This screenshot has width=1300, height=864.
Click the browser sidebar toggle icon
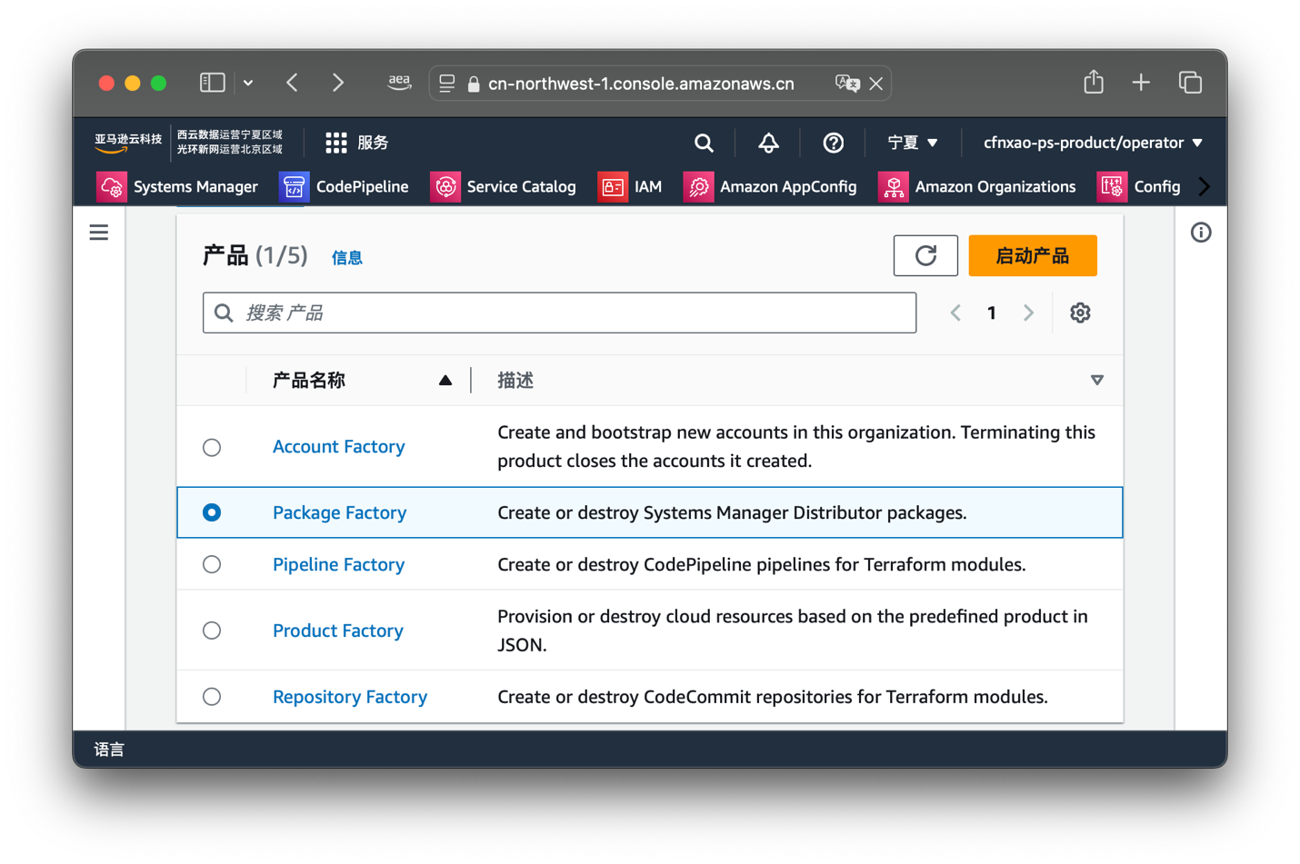pyautogui.click(x=212, y=83)
